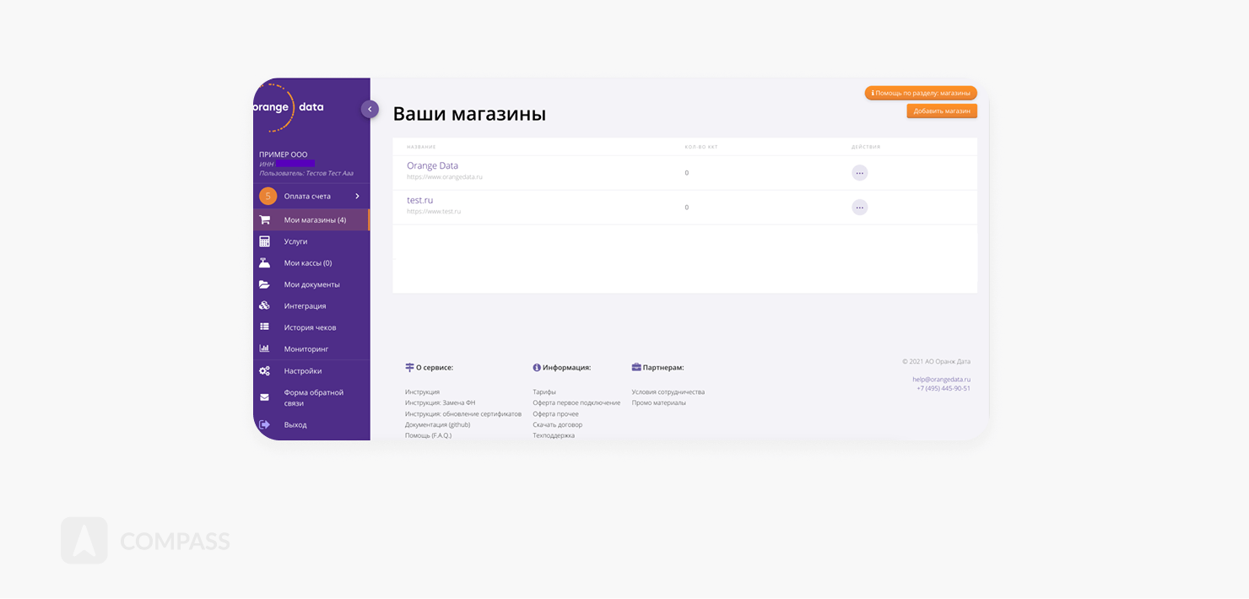Open Помощь по разделу: магазины help button
The height and width of the screenshot is (599, 1249).
pyautogui.click(x=921, y=93)
